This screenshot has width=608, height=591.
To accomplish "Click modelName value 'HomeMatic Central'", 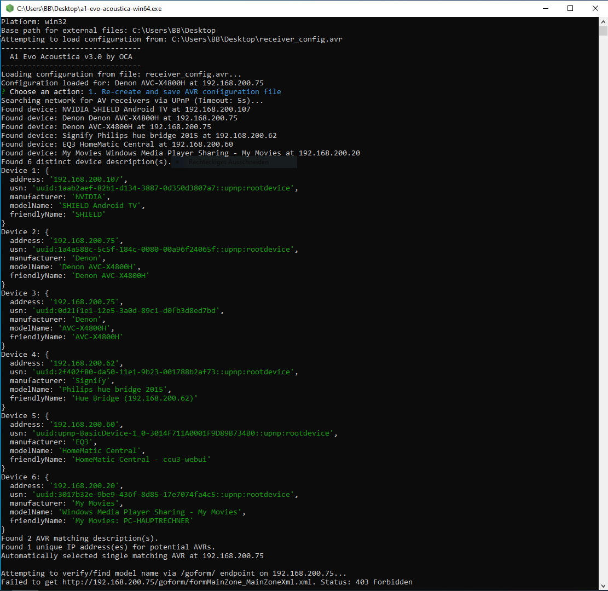I will click(99, 451).
